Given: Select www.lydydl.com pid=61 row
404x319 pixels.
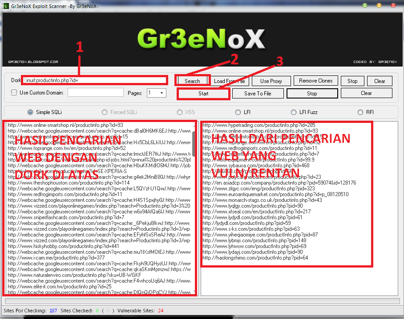Looking at the screenshot, I should 253,217.
